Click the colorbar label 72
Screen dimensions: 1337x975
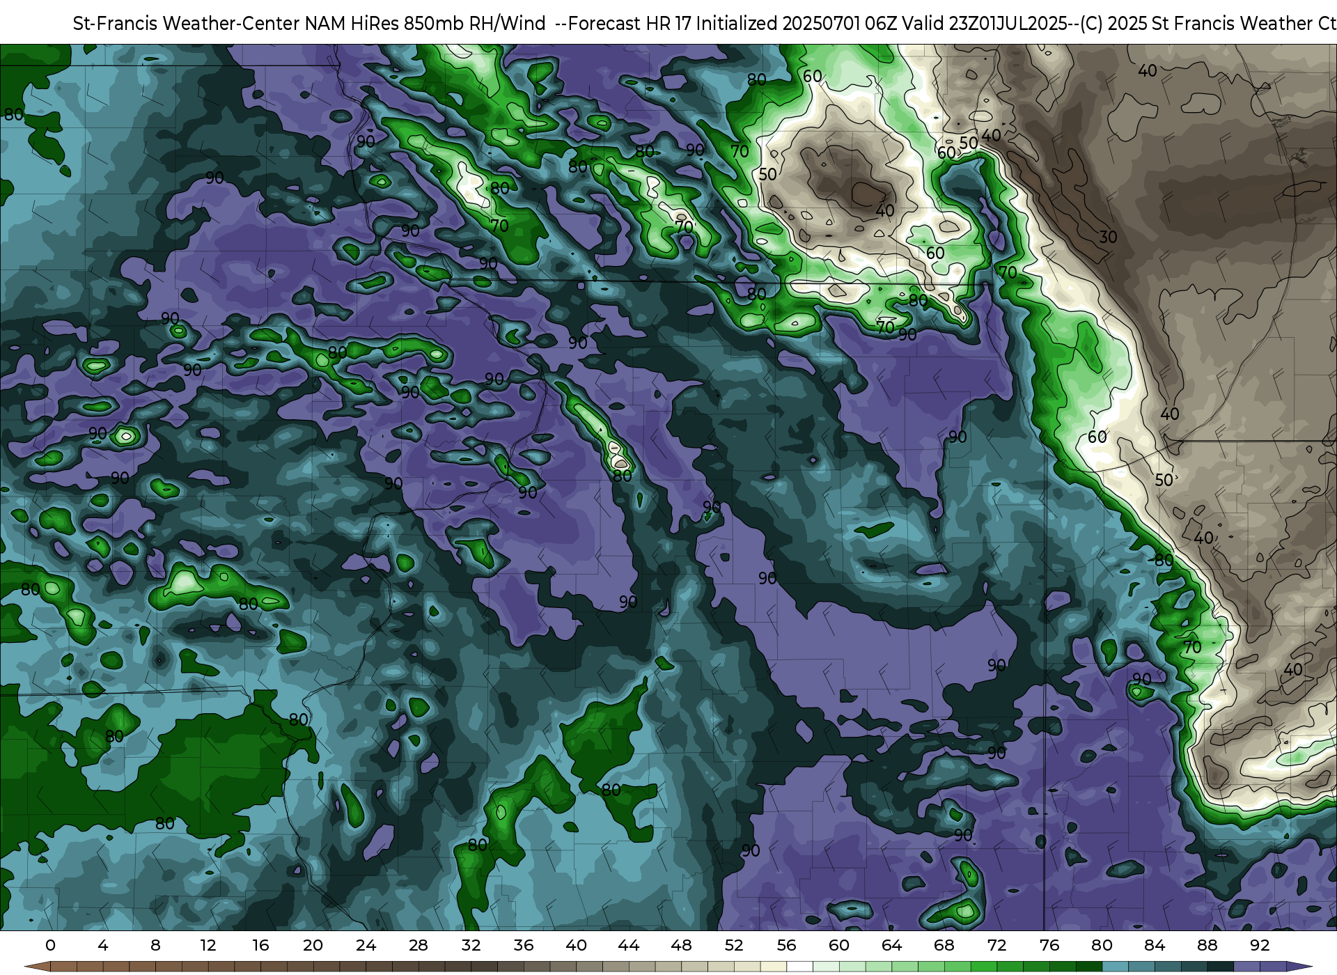997,945
